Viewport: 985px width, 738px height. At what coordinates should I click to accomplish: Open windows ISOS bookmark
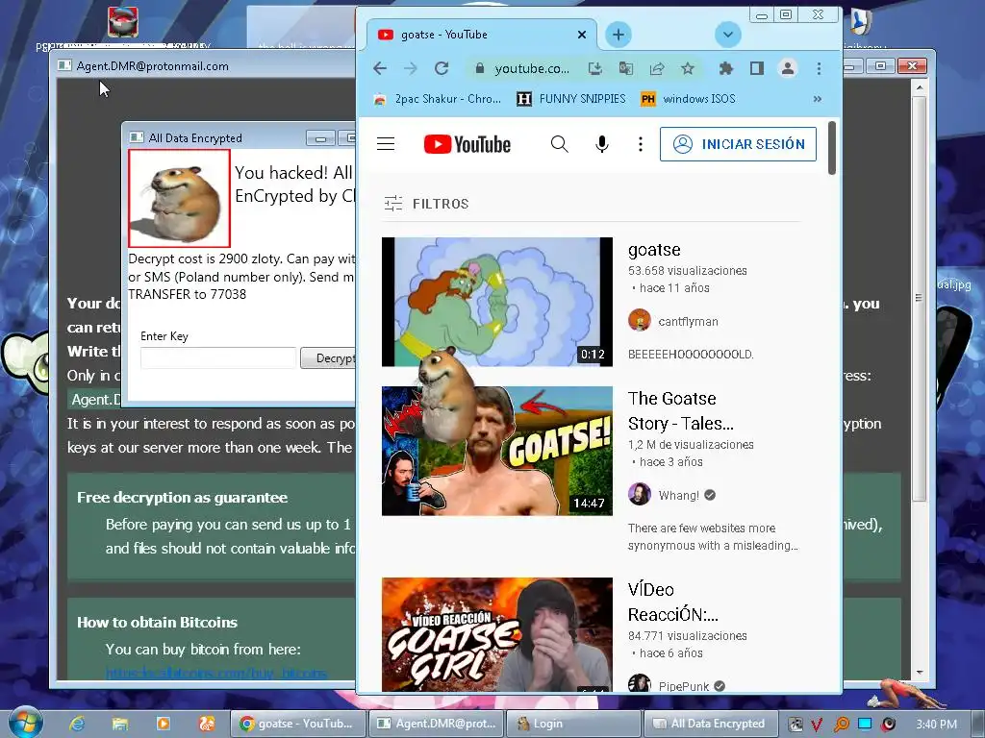tap(688, 99)
